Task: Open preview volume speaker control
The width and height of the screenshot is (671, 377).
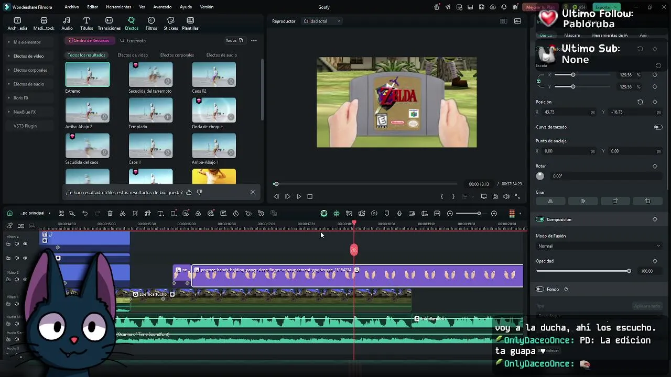Action: pos(506,197)
